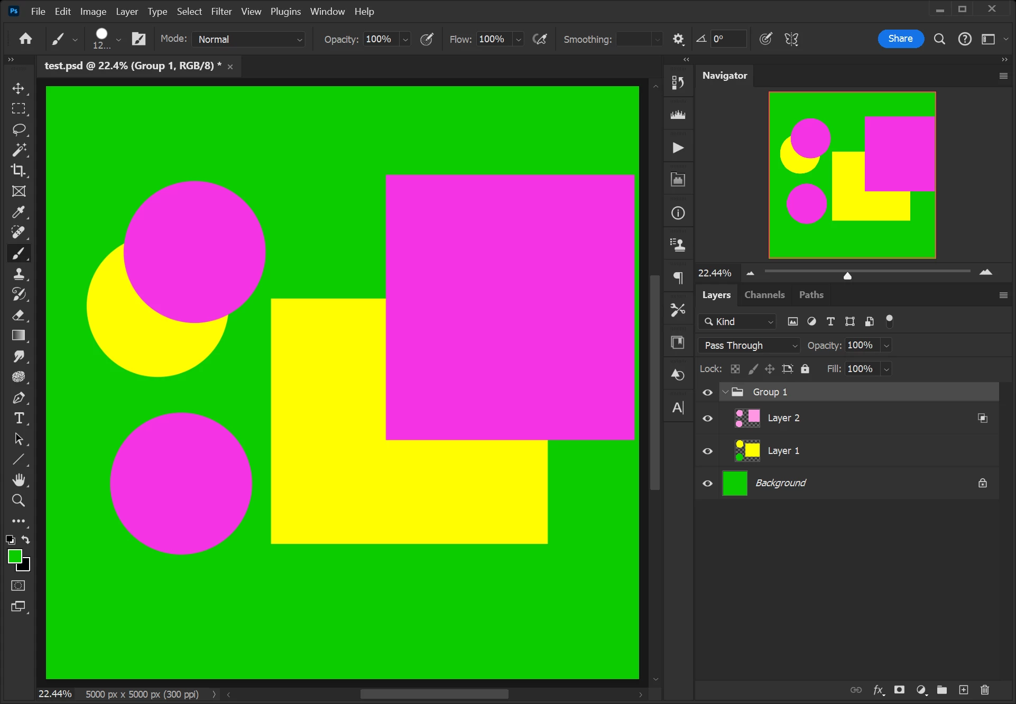Image resolution: width=1016 pixels, height=704 pixels.
Task: Open the Pass Through blend mode dropdown
Action: (x=750, y=345)
